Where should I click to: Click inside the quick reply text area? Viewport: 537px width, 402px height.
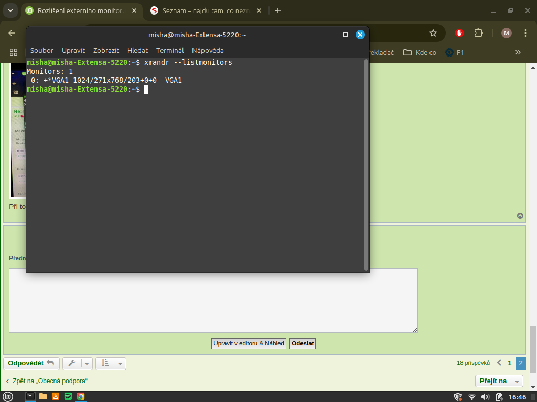point(213,300)
